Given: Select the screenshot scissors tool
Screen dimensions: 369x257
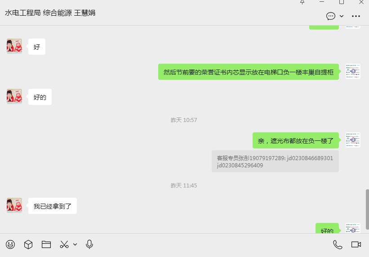Looking at the screenshot, I should coord(64,244).
